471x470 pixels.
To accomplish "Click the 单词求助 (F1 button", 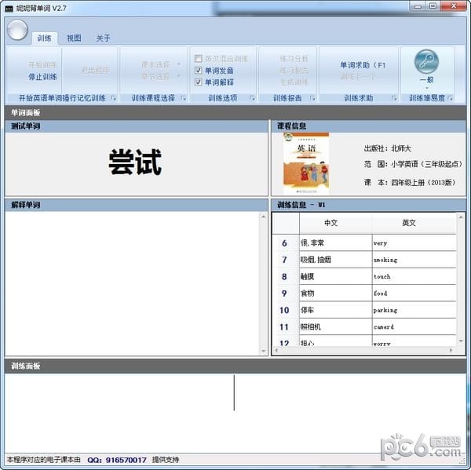I will point(363,65).
